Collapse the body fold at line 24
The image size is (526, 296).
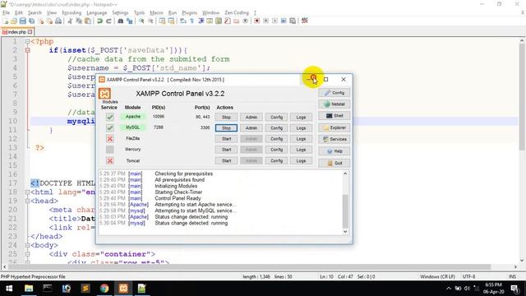[27, 245]
